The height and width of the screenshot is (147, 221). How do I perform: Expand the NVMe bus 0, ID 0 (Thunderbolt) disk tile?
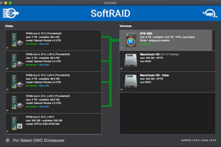pos(8,48)
